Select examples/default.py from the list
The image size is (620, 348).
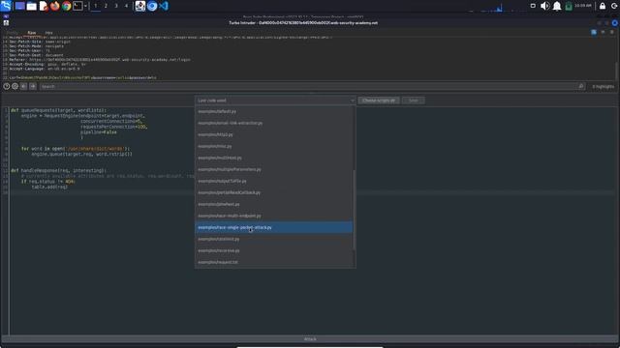pyautogui.click(x=274, y=112)
